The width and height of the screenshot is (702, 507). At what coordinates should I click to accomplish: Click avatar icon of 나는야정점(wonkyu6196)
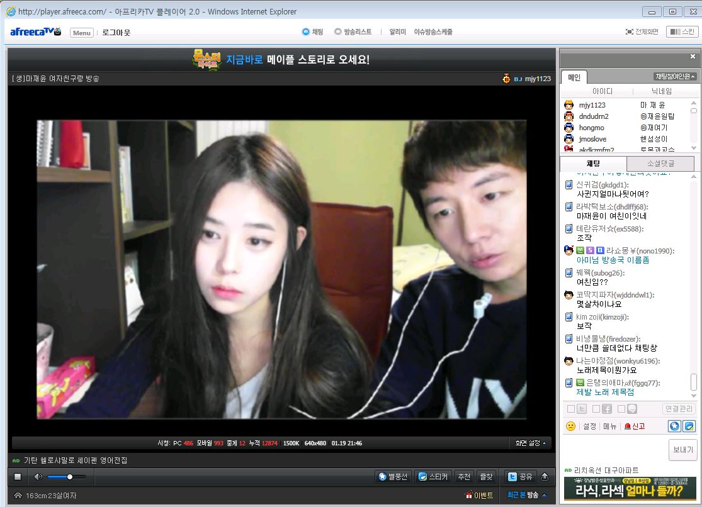(x=569, y=360)
